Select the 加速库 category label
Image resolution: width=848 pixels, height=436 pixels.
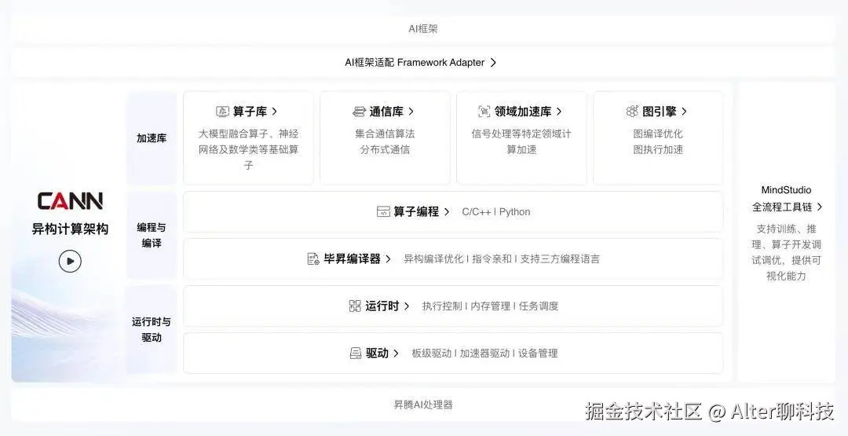click(x=152, y=138)
